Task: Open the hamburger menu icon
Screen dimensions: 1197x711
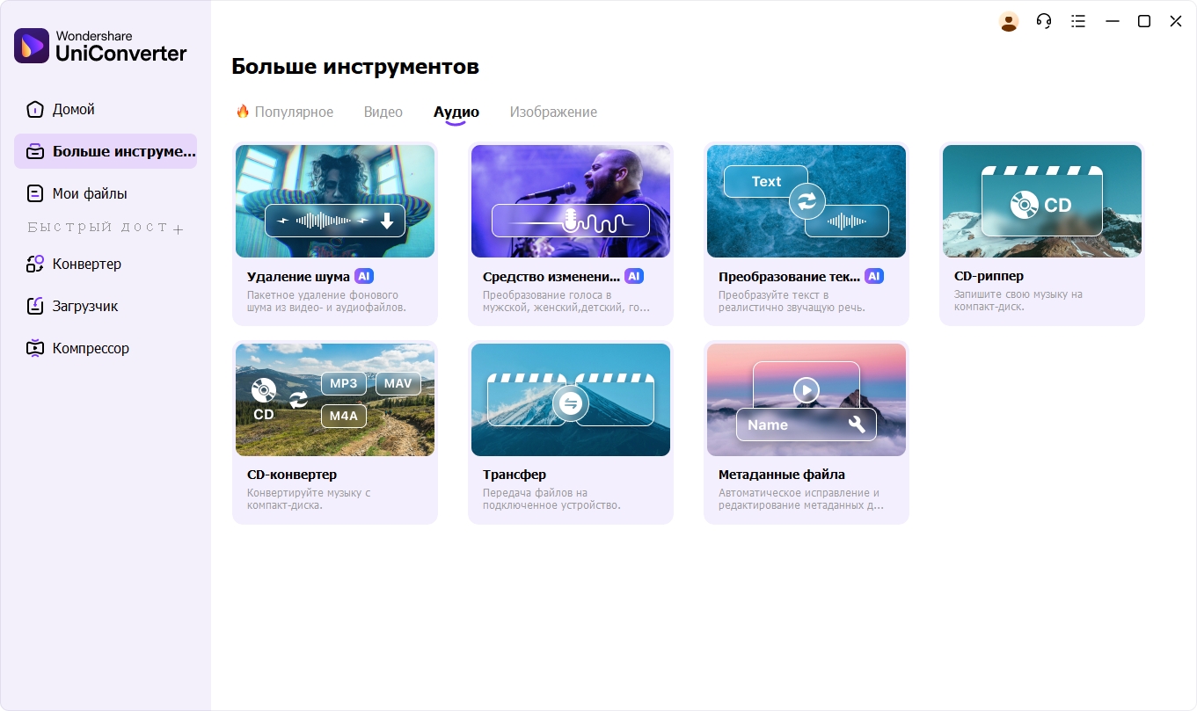Action: click(x=1078, y=22)
